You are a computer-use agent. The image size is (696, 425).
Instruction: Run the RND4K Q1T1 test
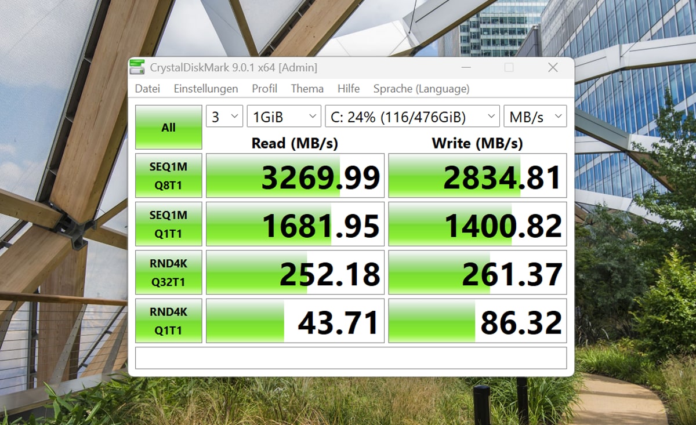point(169,321)
